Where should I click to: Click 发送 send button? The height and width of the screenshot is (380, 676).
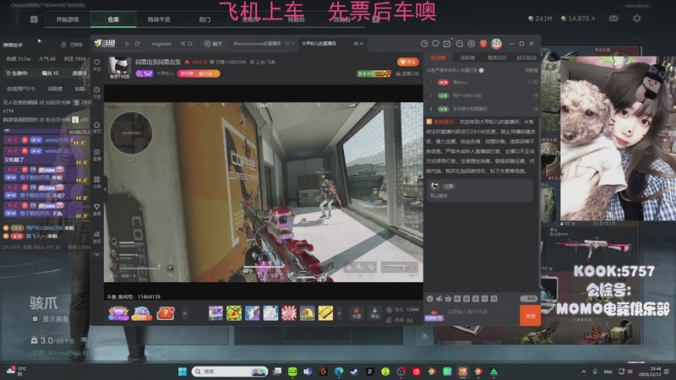[531, 316]
